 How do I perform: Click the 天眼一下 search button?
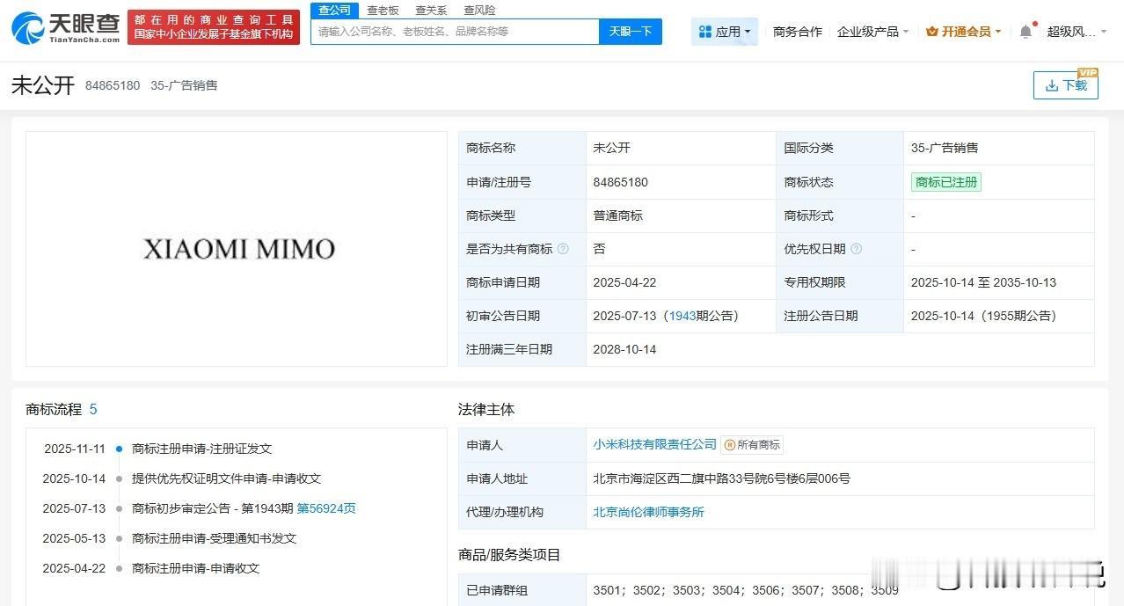coord(631,32)
